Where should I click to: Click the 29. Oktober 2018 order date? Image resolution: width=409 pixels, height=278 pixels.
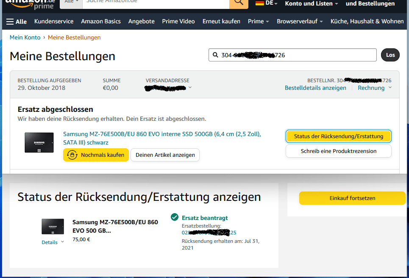[x=42, y=88]
